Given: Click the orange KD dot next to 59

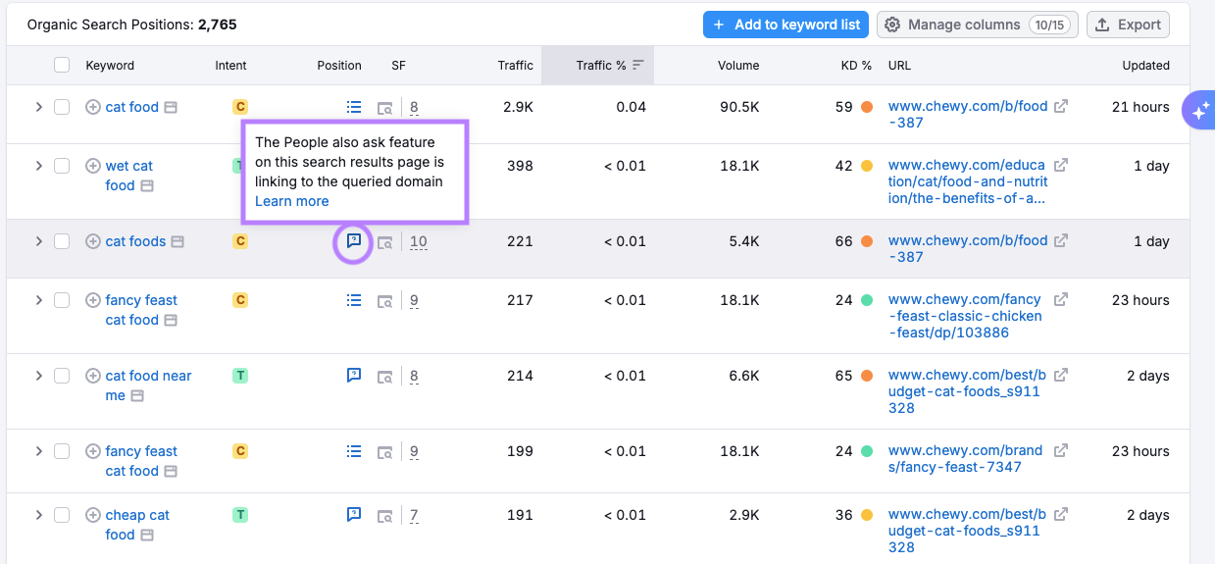Looking at the screenshot, I should click(867, 107).
